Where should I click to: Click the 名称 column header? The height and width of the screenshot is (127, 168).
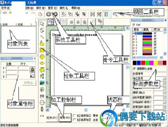tap(8, 25)
